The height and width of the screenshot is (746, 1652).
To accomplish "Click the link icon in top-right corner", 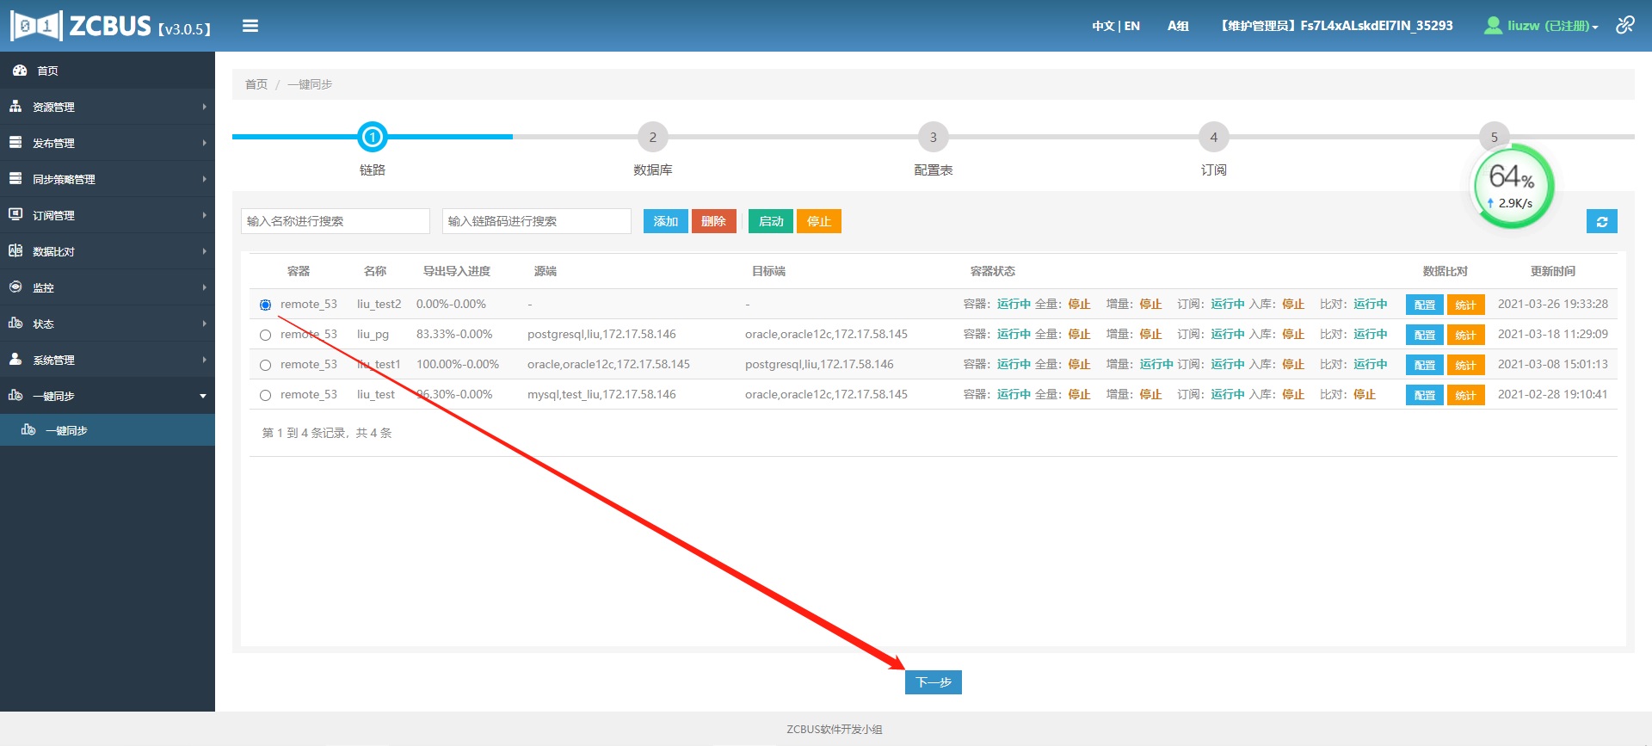I will pos(1624,25).
